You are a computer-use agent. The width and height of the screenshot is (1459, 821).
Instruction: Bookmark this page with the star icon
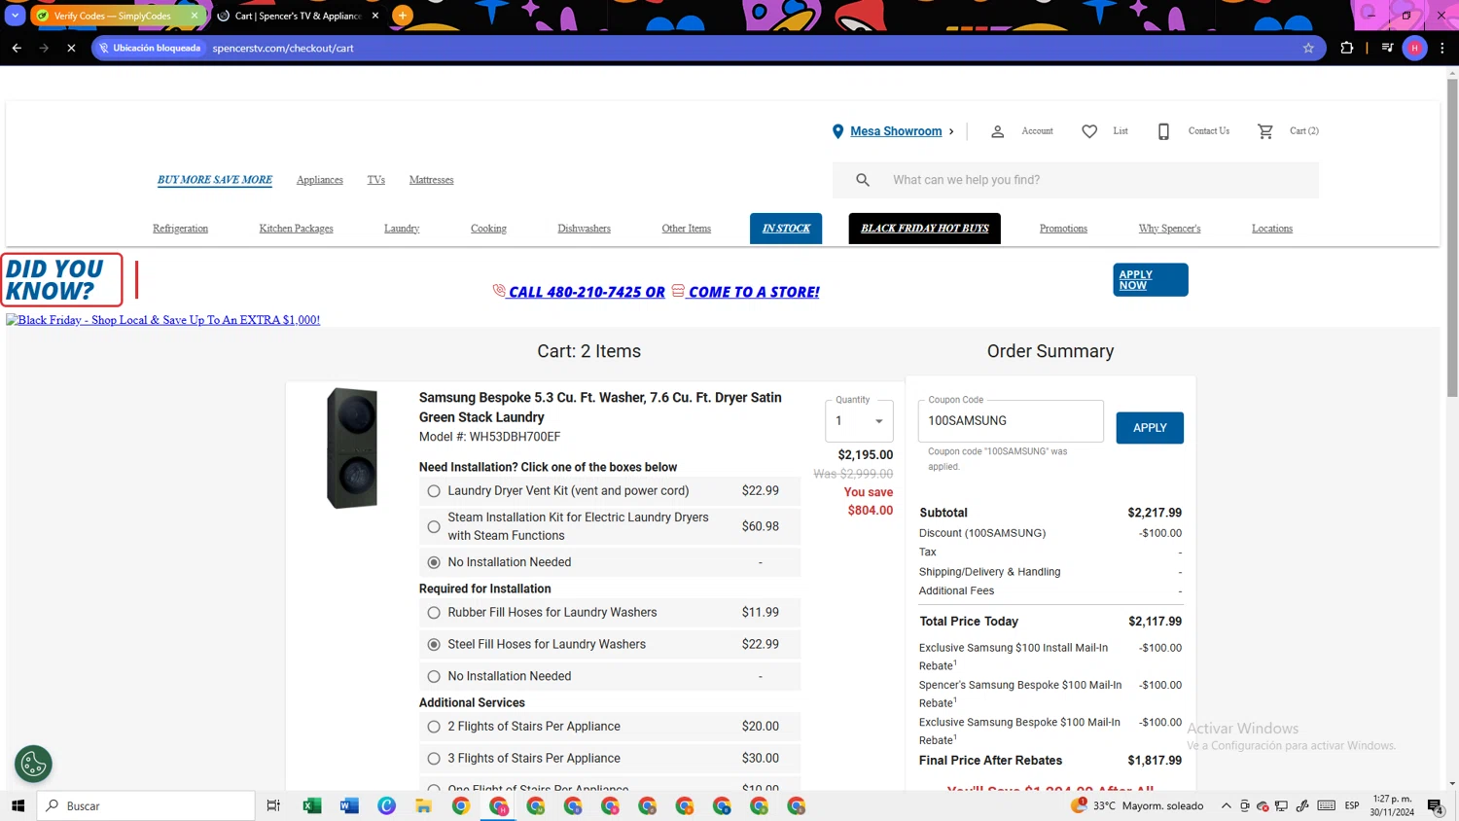tap(1308, 48)
